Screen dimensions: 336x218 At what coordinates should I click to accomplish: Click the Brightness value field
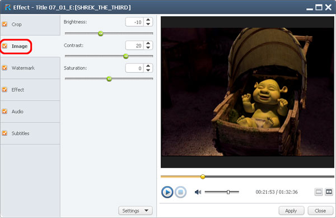(x=134, y=22)
